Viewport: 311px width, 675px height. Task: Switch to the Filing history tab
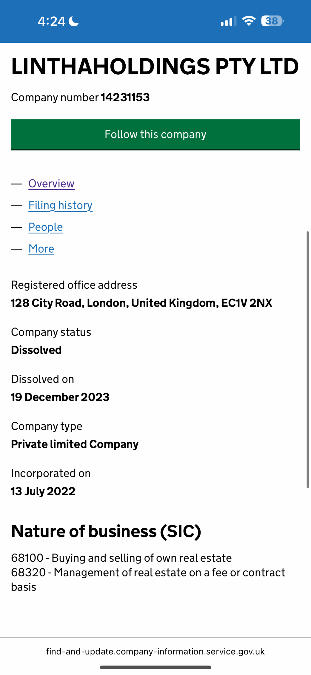pyautogui.click(x=60, y=205)
